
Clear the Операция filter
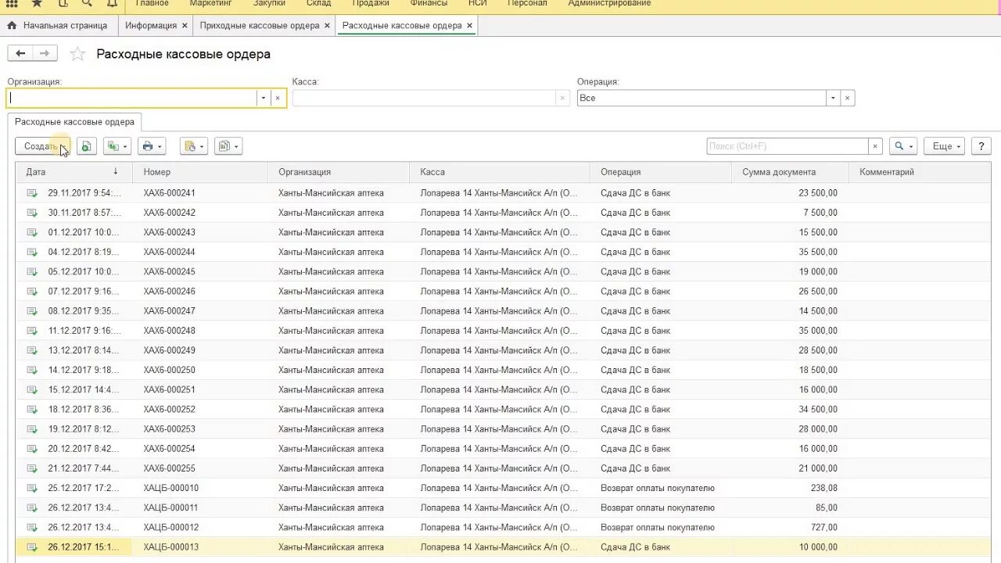click(847, 98)
